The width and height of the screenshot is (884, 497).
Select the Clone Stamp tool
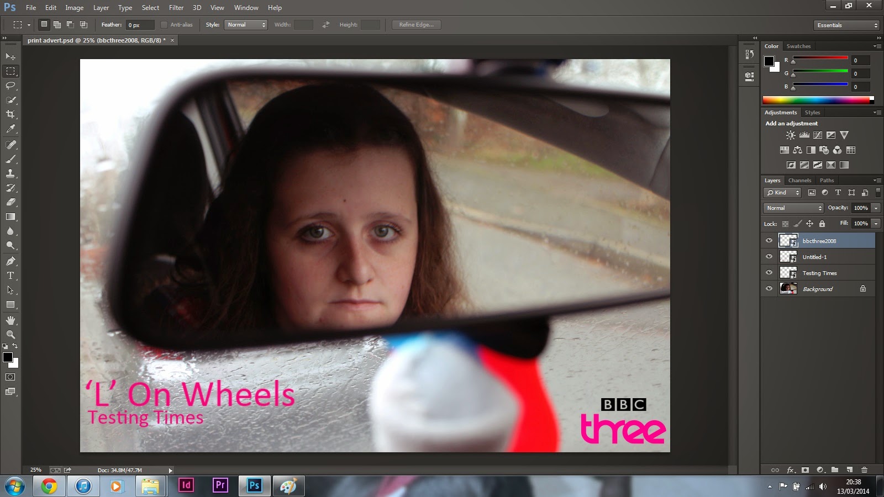[10, 173]
